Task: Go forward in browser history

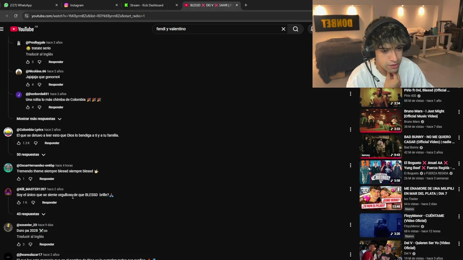Action: point(7,16)
